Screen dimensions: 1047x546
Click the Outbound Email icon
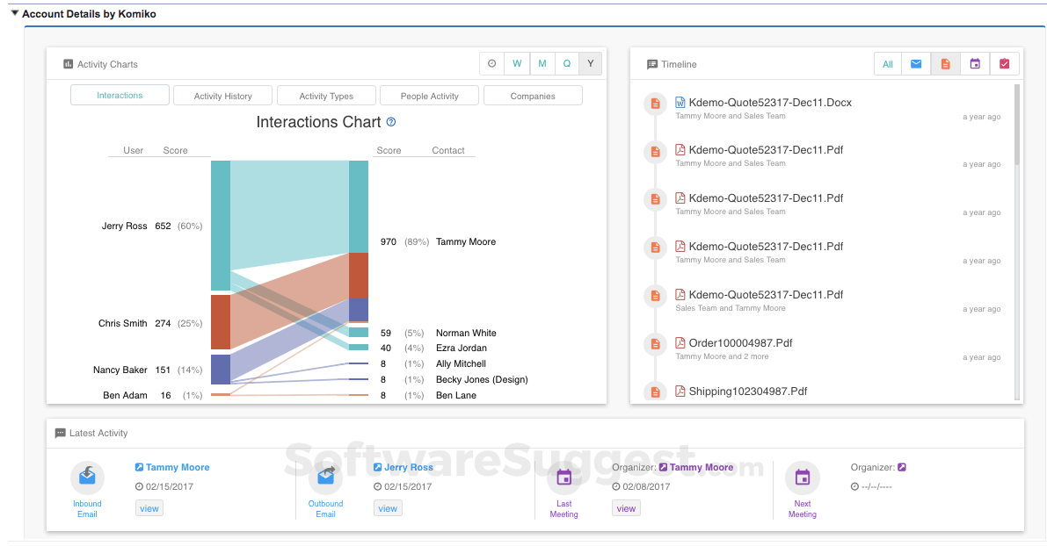click(325, 477)
